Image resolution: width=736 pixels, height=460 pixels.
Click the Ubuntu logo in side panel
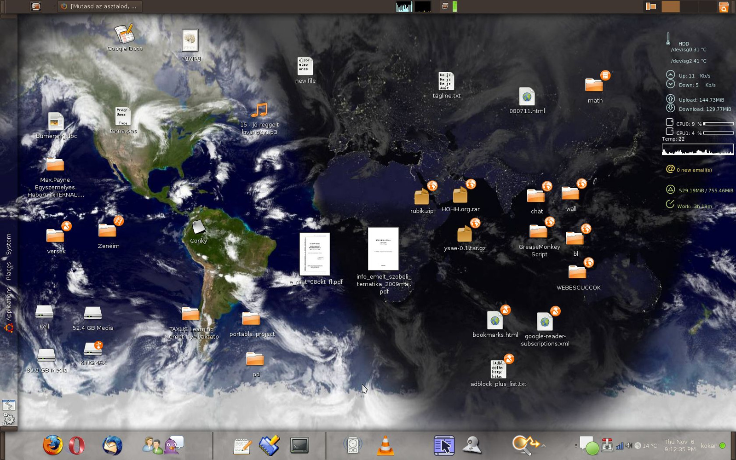9,328
